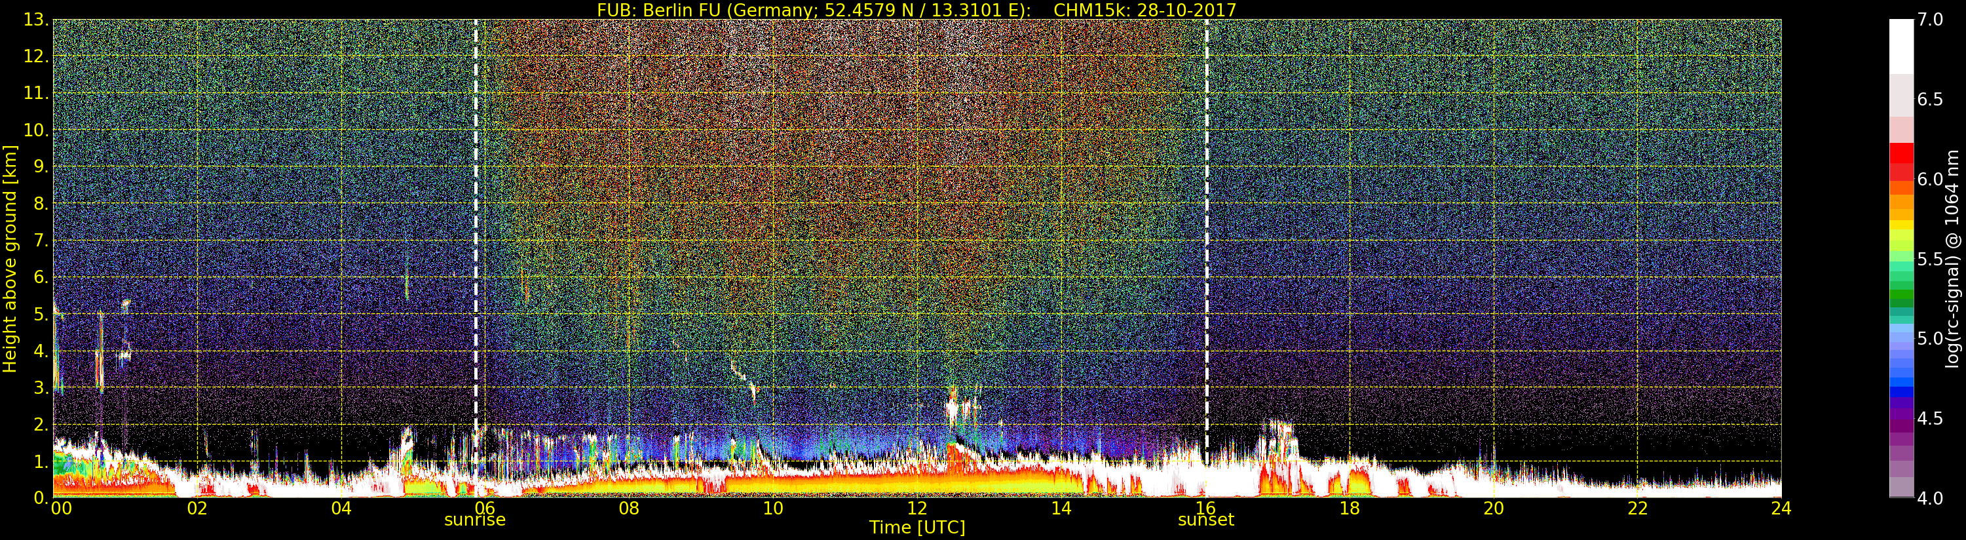The image size is (1966, 540).
Task: Click the "14" time axis tick label
Action: coord(1061,509)
